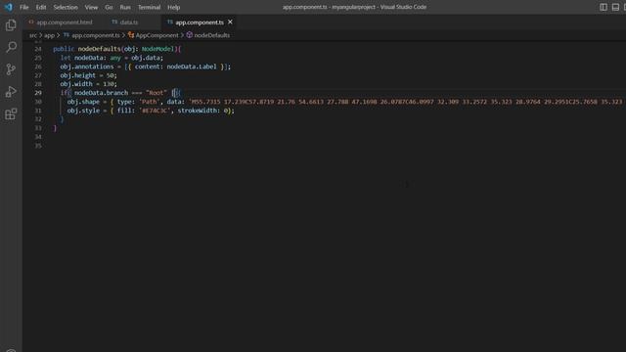Open the Terminal menu

pos(149,7)
